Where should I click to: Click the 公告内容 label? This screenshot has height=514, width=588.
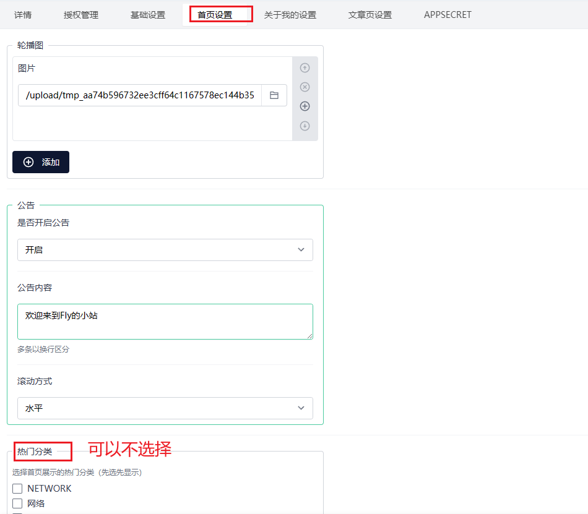[35, 288]
